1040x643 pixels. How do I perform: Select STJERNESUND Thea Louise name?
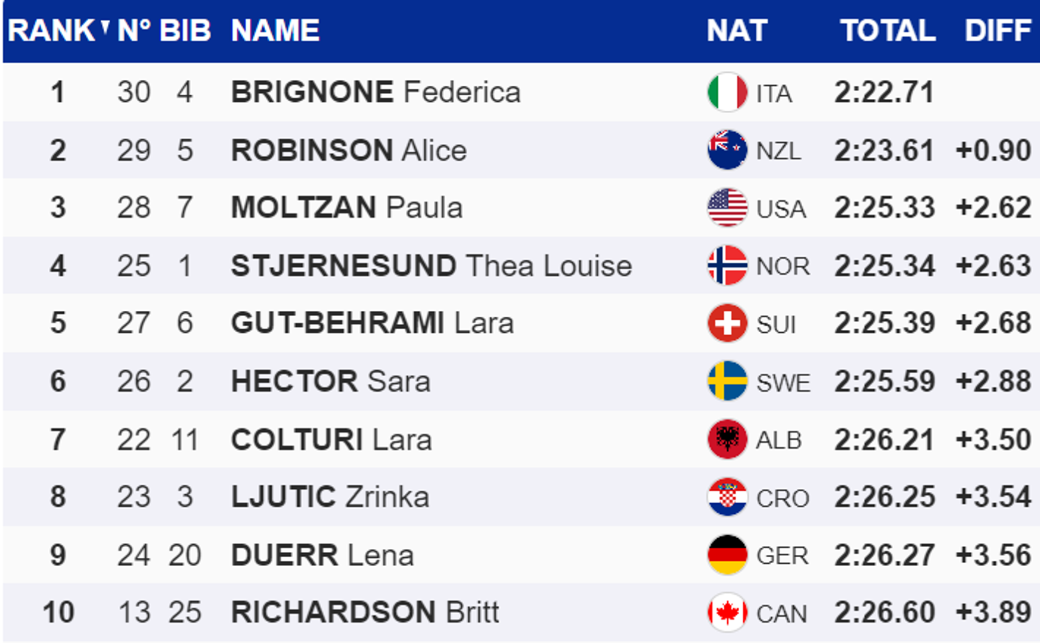tap(431, 266)
